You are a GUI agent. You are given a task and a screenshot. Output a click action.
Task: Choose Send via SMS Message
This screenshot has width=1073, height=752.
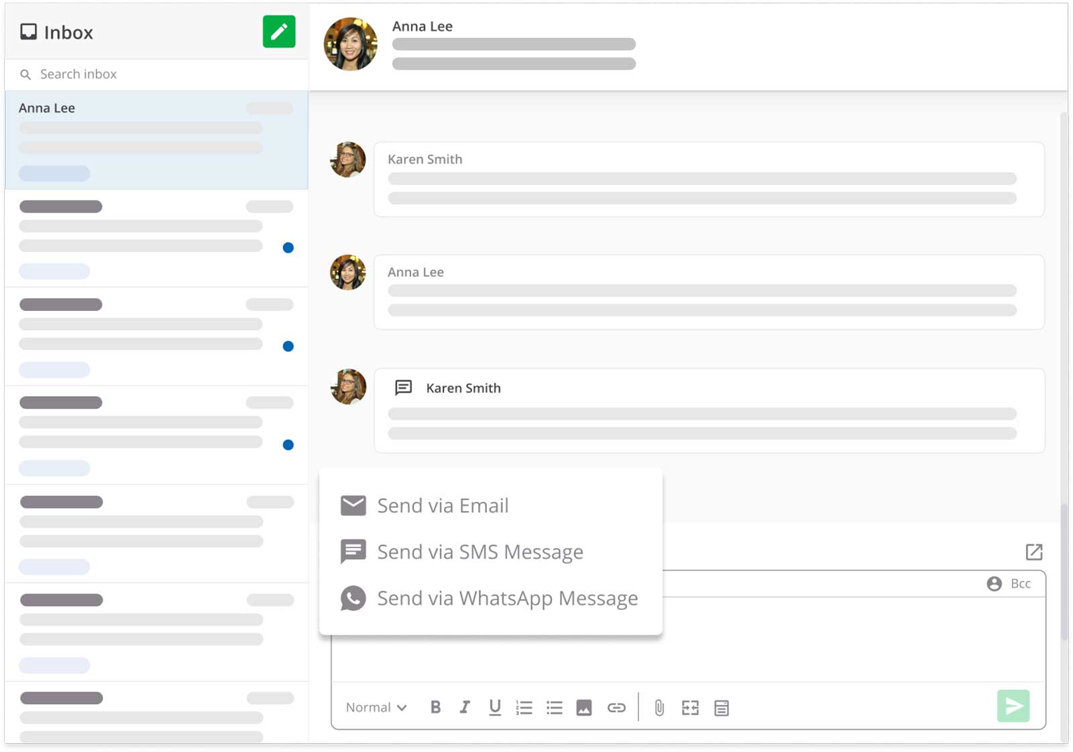[x=479, y=552]
